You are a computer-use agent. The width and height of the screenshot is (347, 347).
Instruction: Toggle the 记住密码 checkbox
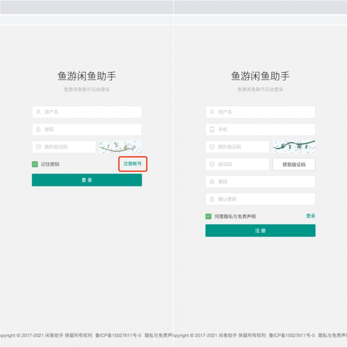(x=35, y=164)
